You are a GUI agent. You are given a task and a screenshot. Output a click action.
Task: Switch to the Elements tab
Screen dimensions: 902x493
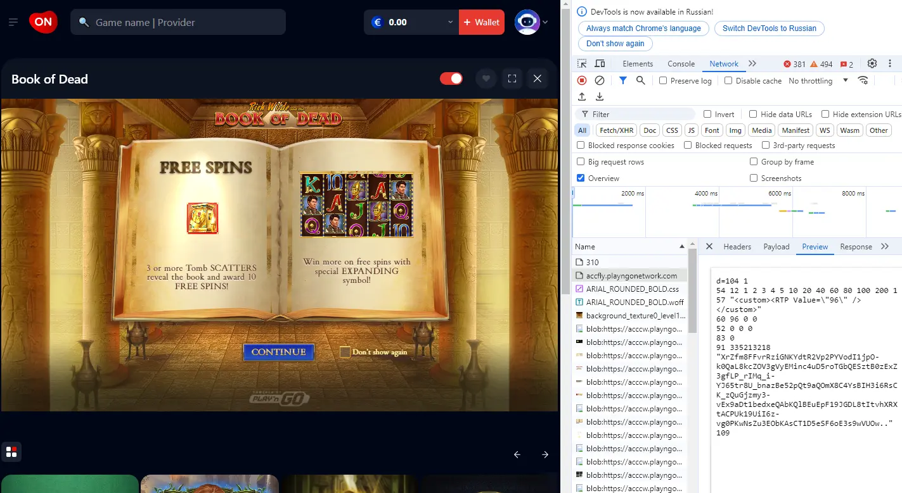pyautogui.click(x=638, y=64)
